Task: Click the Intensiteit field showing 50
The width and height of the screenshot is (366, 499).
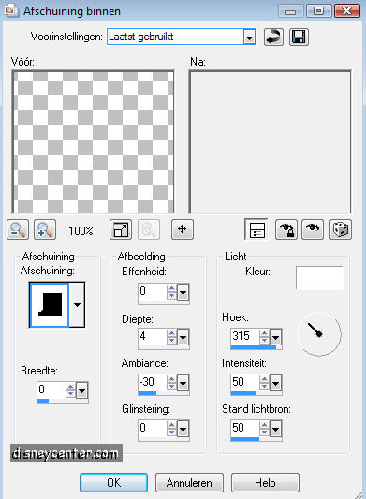Action: click(245, 383)
